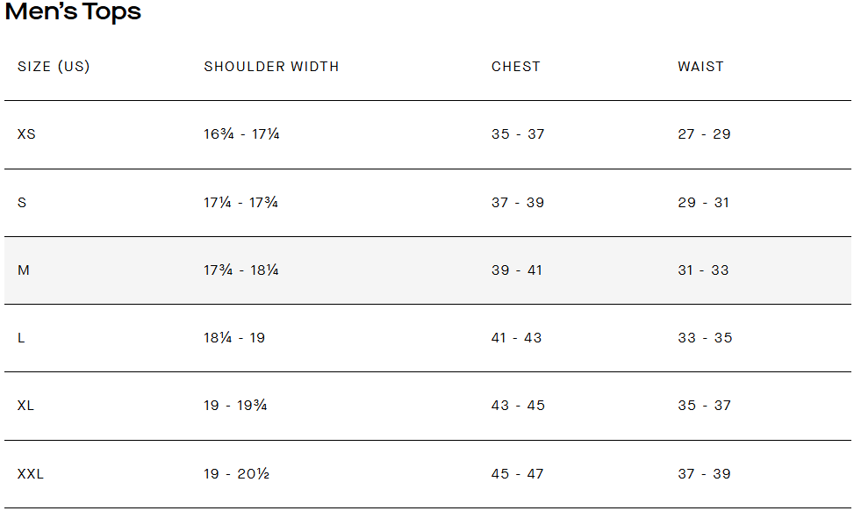
Task: Click waist value 33 - 35
Action: coord(705,338)
